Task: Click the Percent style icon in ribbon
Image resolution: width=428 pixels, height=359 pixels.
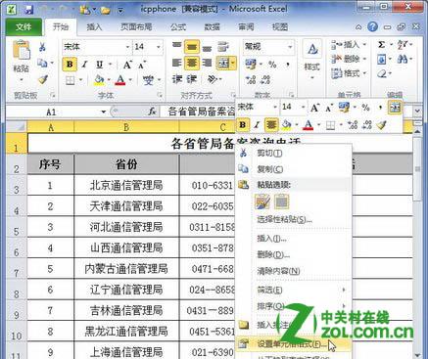Action: [x=272, y=64]
